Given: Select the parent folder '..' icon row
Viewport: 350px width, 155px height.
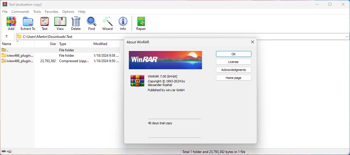Looking at the screenshot, I should tap(60, 50).
